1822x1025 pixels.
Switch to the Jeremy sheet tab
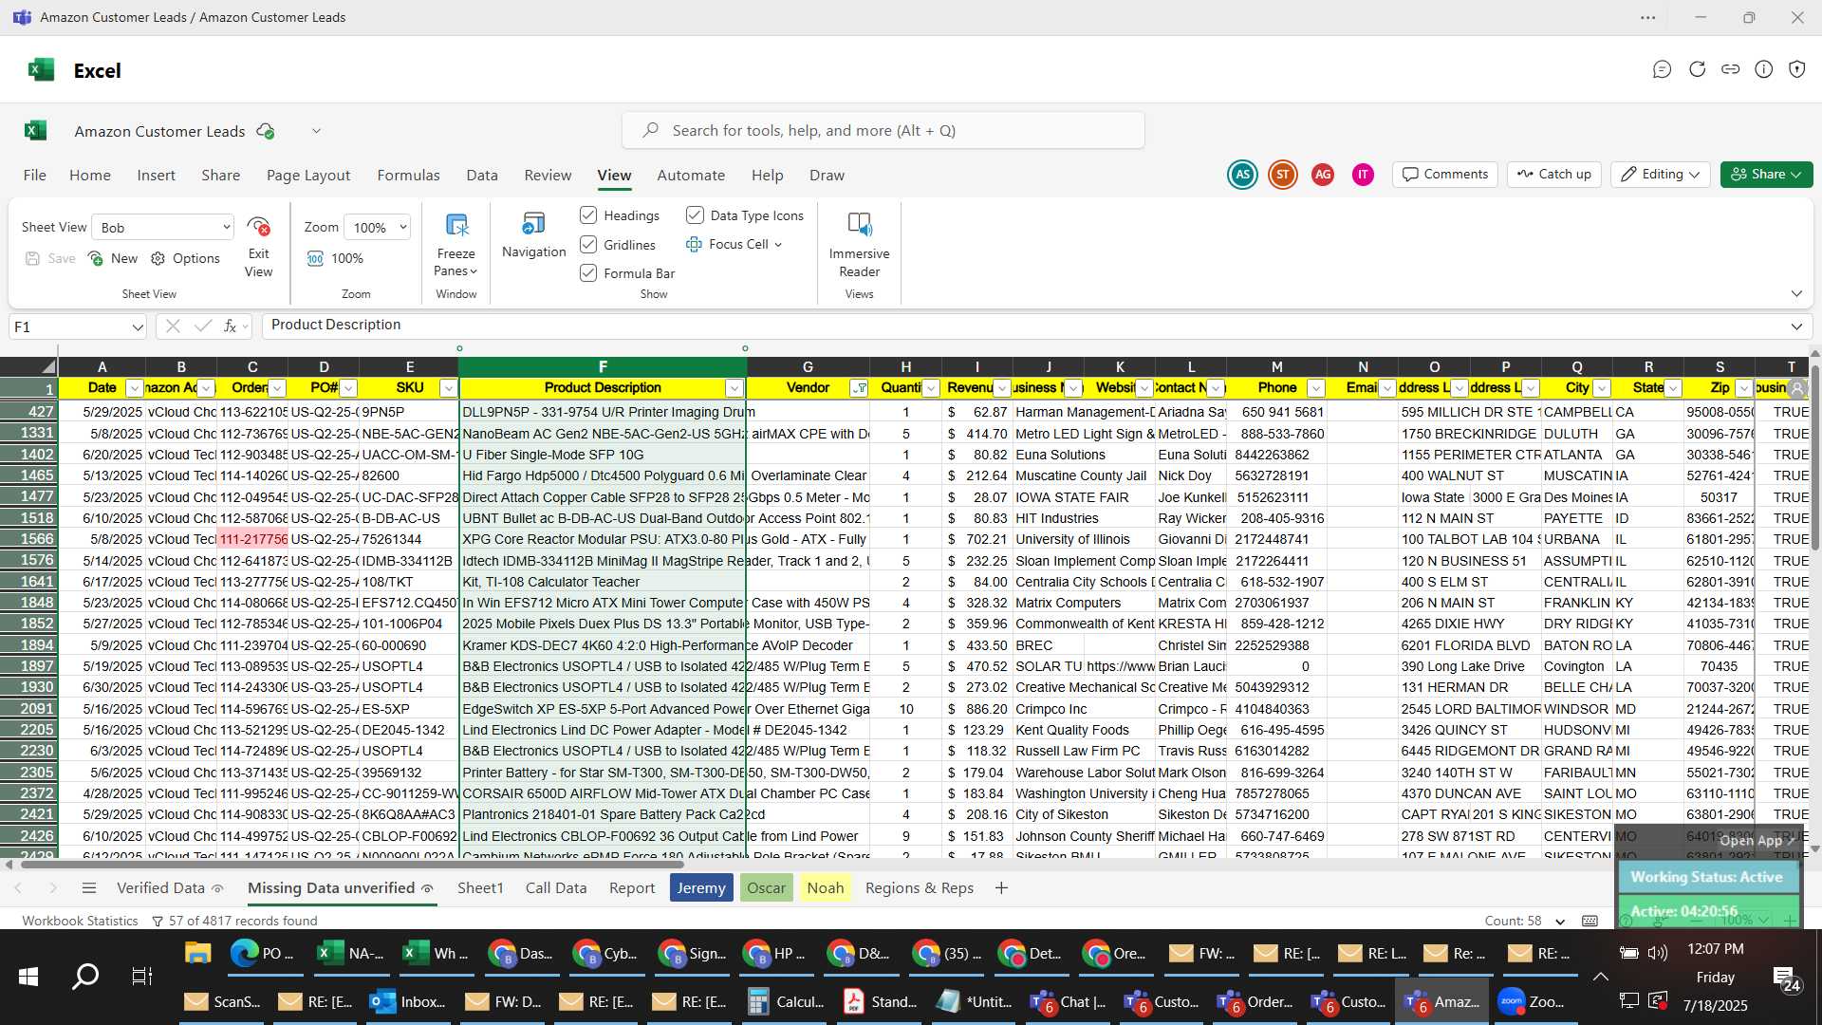point(701,888)
